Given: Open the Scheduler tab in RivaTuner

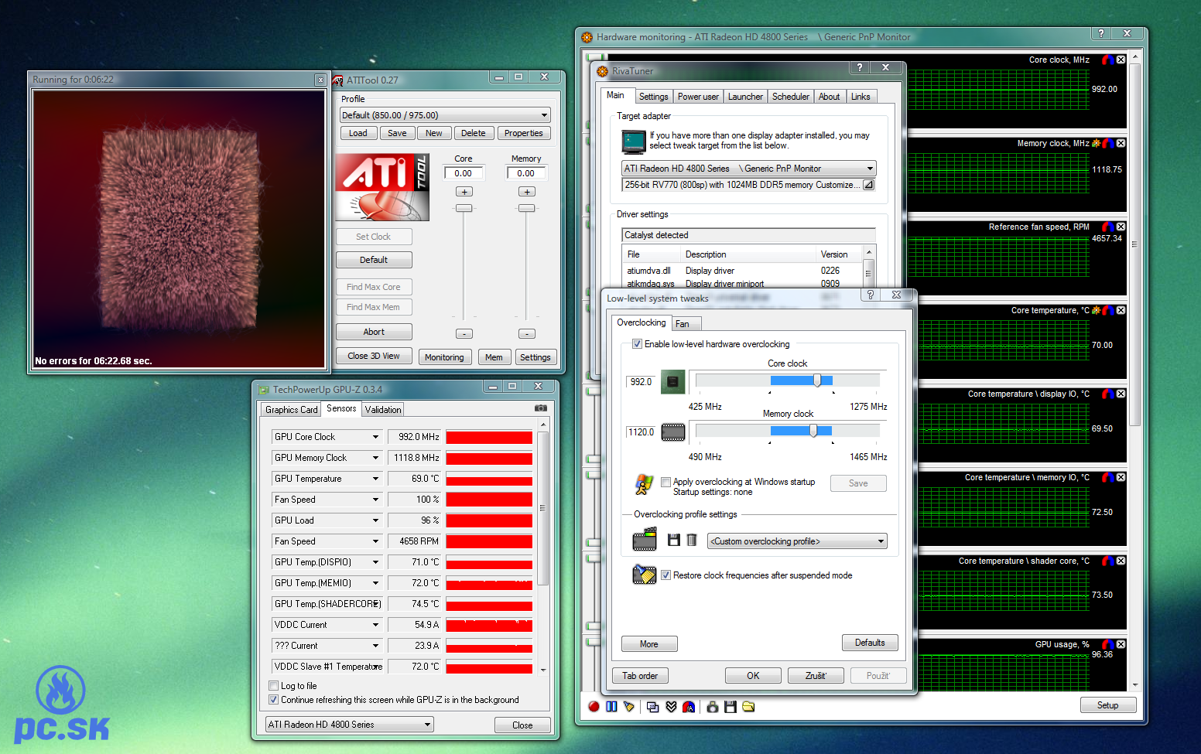Looking at the screenshot, I should tap(791, 97).
